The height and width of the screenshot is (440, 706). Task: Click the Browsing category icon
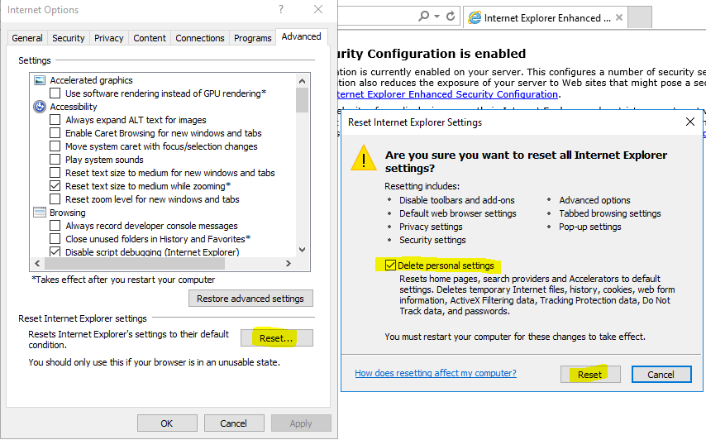[x=40, y=212]
